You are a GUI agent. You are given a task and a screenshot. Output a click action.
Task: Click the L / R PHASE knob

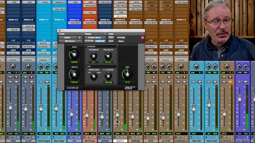click(x=108, y=76)
